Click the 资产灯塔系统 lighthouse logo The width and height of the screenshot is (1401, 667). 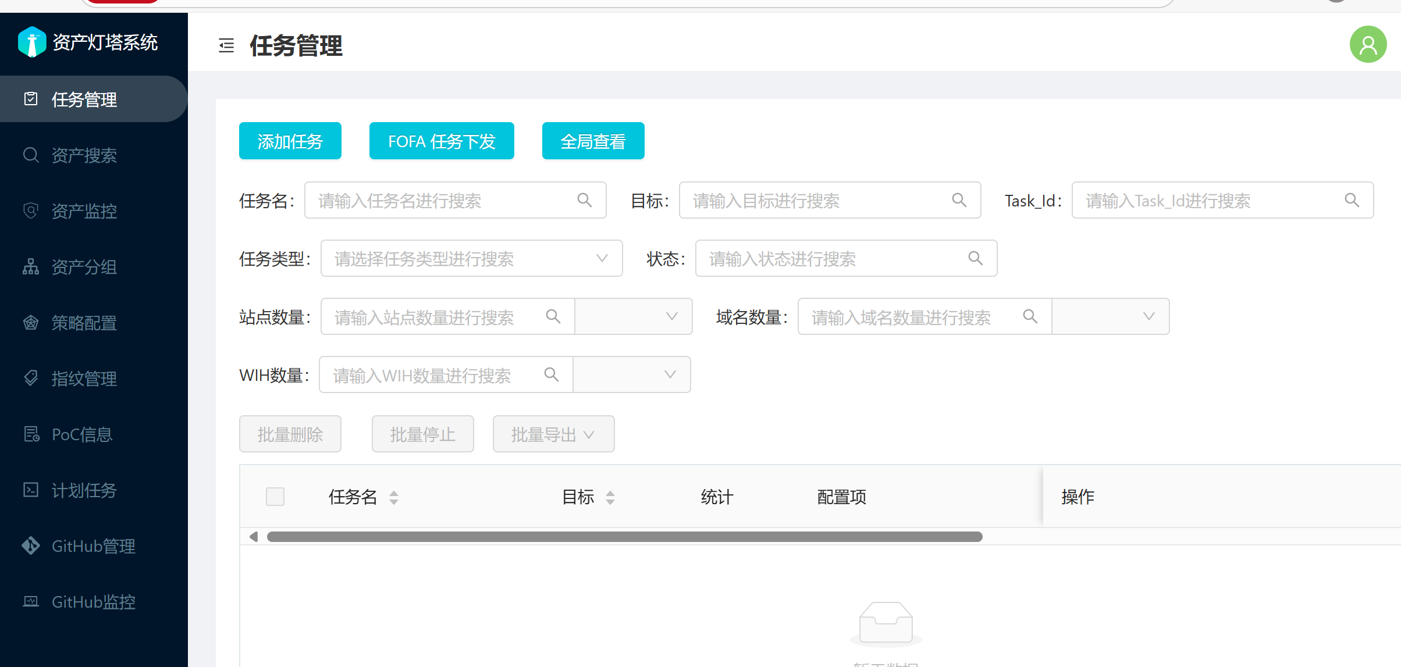coord(32,42)
